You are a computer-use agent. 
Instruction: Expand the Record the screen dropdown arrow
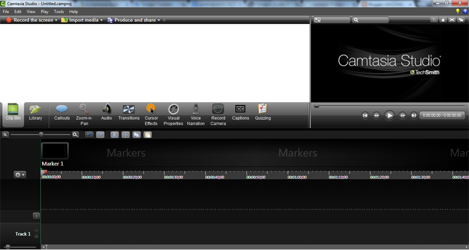tap(56, 21)
